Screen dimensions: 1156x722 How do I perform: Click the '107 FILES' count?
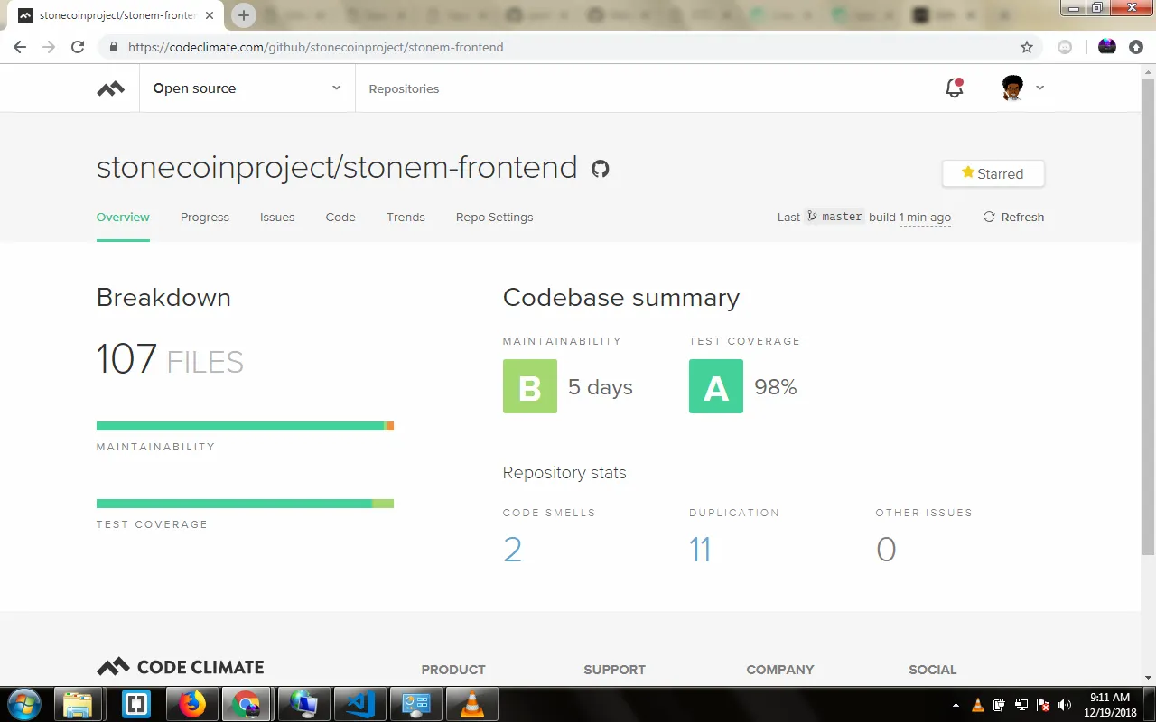(x=170, y=359)
